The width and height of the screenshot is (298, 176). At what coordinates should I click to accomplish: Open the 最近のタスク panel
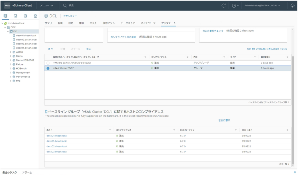point(10,173)
